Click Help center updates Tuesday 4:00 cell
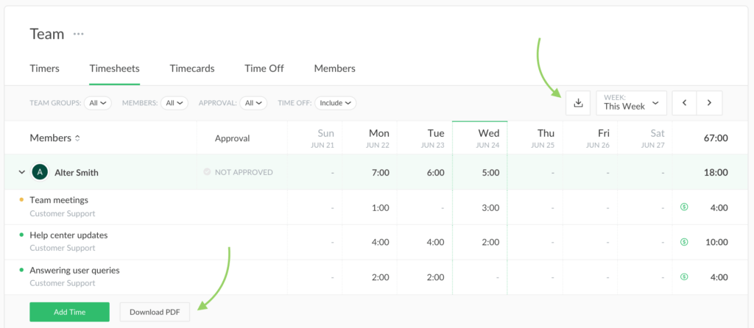The width and height of the screenshot is (754, 328). (436, 243)
